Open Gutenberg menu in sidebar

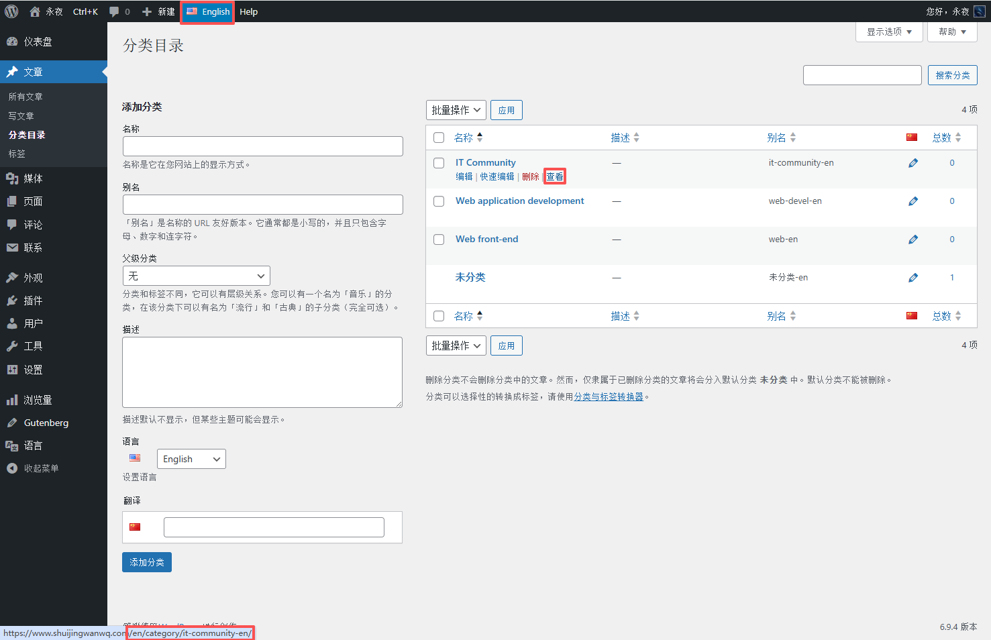[54, 423]
